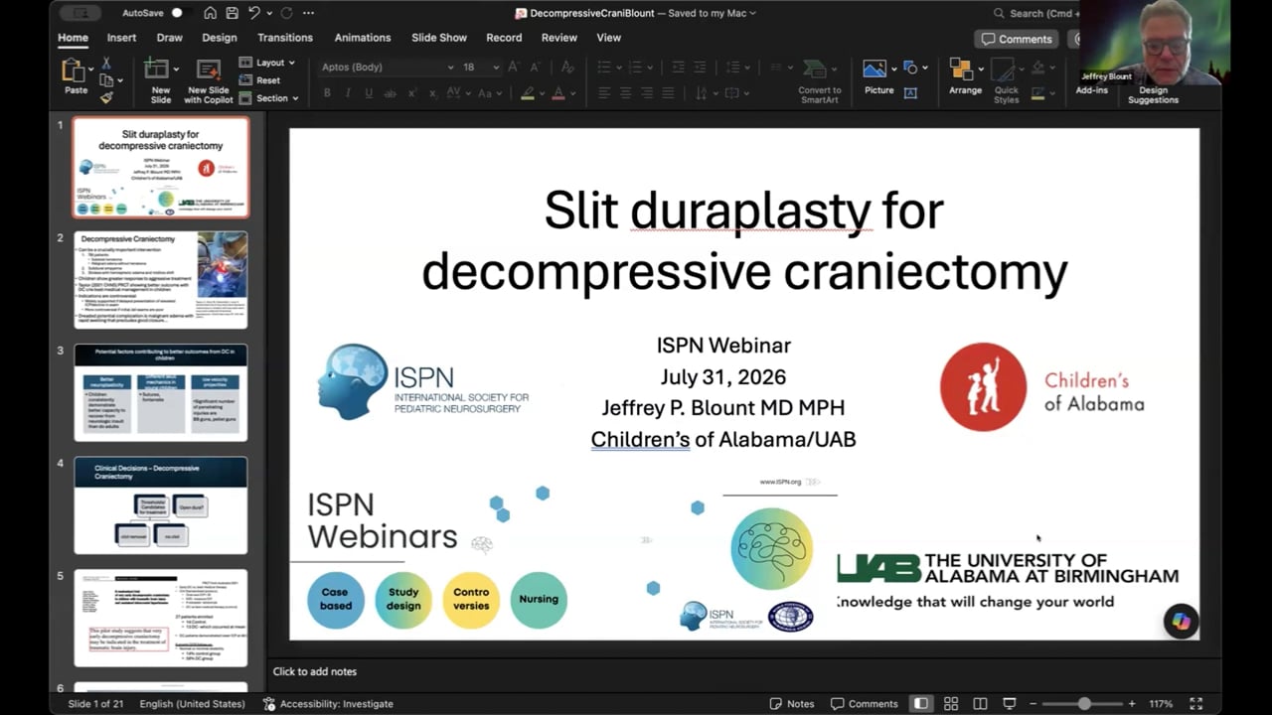The height and width of the screenshot is (715, 1272).
Task: Toggle Bold formatting
Action: [x=327, y=93]
